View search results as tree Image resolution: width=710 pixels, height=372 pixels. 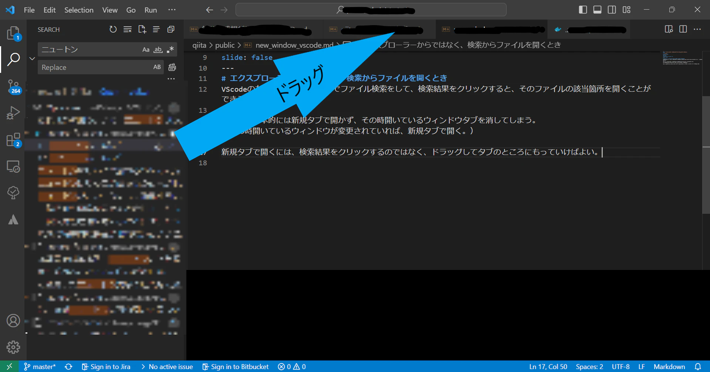pyautogui.click(x=156, y=29)
